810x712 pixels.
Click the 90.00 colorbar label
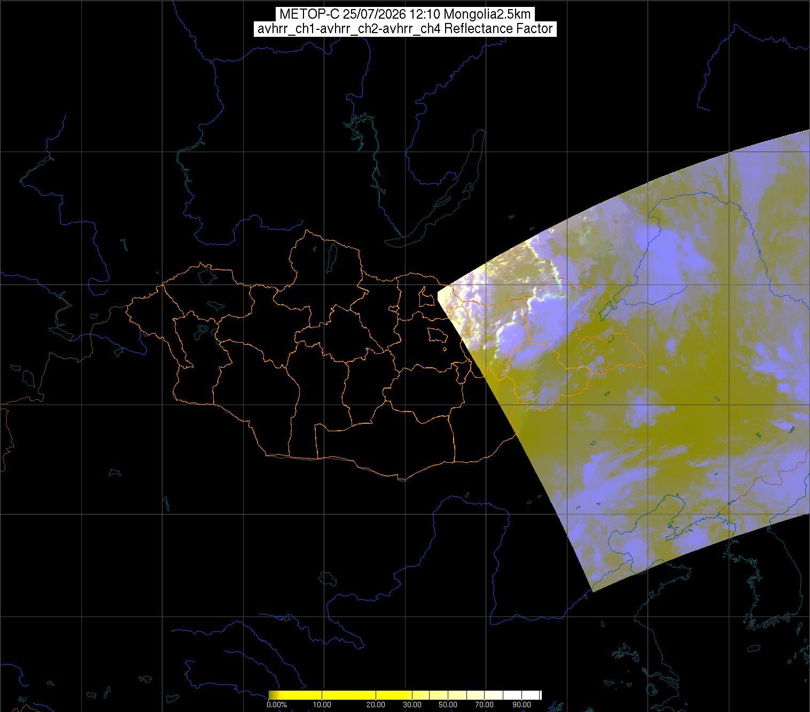click(520, 705)
